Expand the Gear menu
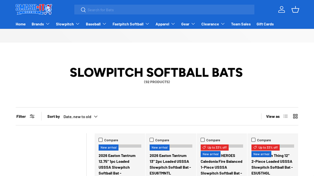The width and height of the screenshot is (314, 176). (x=188, y=24)
